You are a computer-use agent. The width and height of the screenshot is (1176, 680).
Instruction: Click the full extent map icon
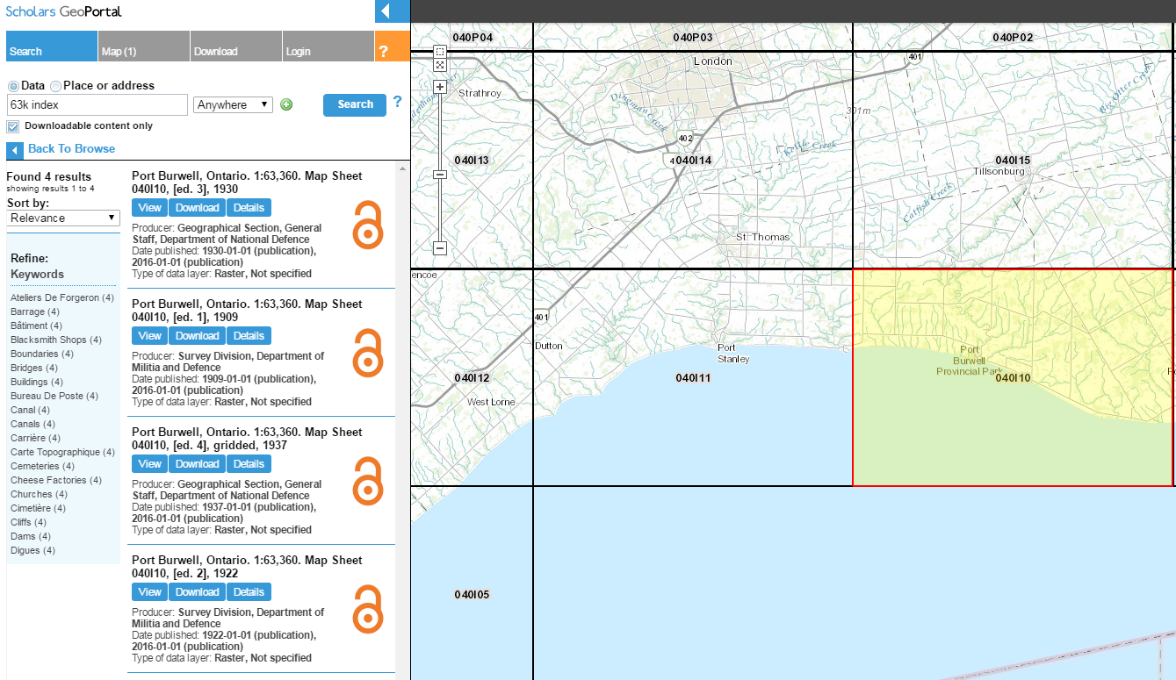coord(440,65)
